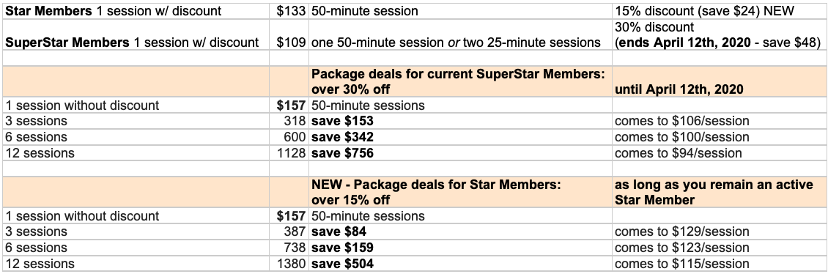This screenshot has height=274, width=828.
Task: Click the until April 12th, 2020 header cell
Action: [x=720, y=81]
